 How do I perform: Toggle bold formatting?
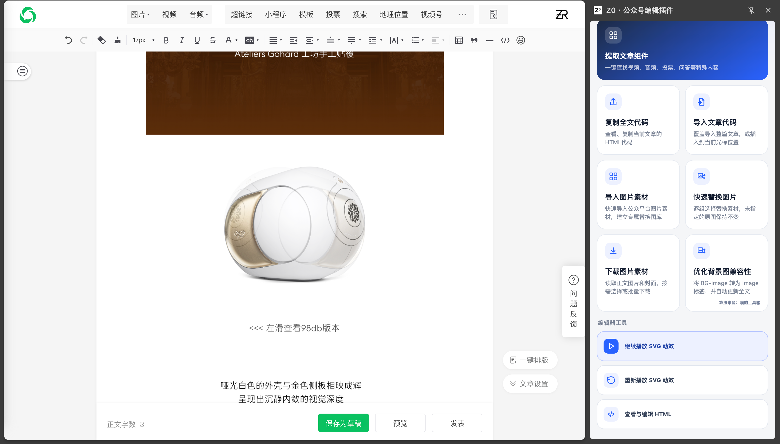(166, 40)
